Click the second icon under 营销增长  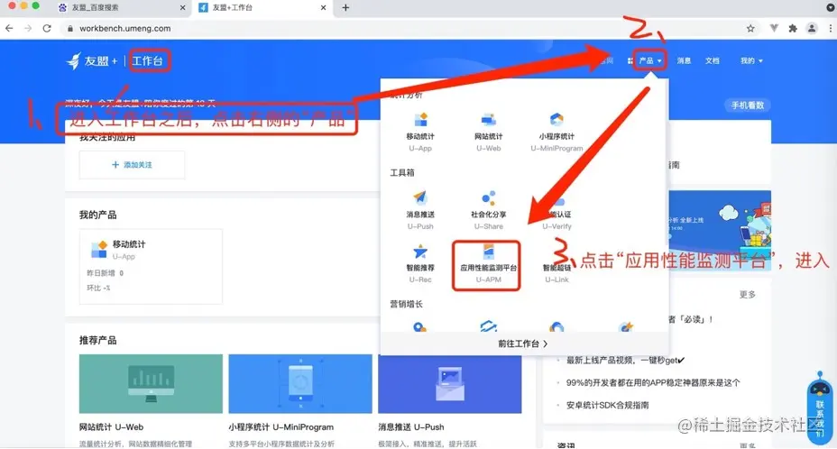click(x=489, y=326)
